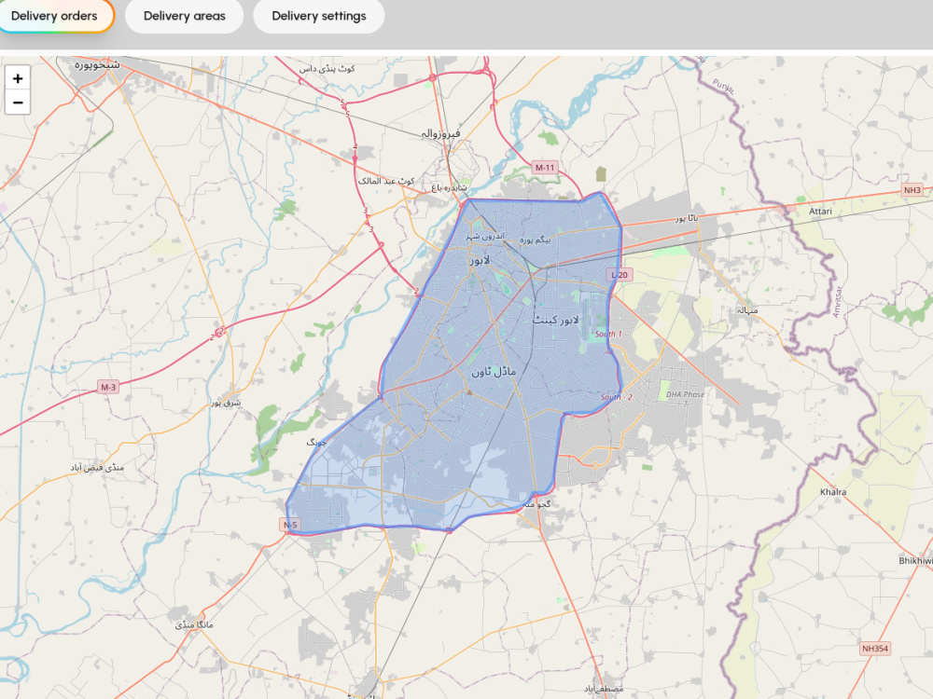
Task: Open the Delivery settings tab
Action: pyautogui.click(x=319, y=16)
